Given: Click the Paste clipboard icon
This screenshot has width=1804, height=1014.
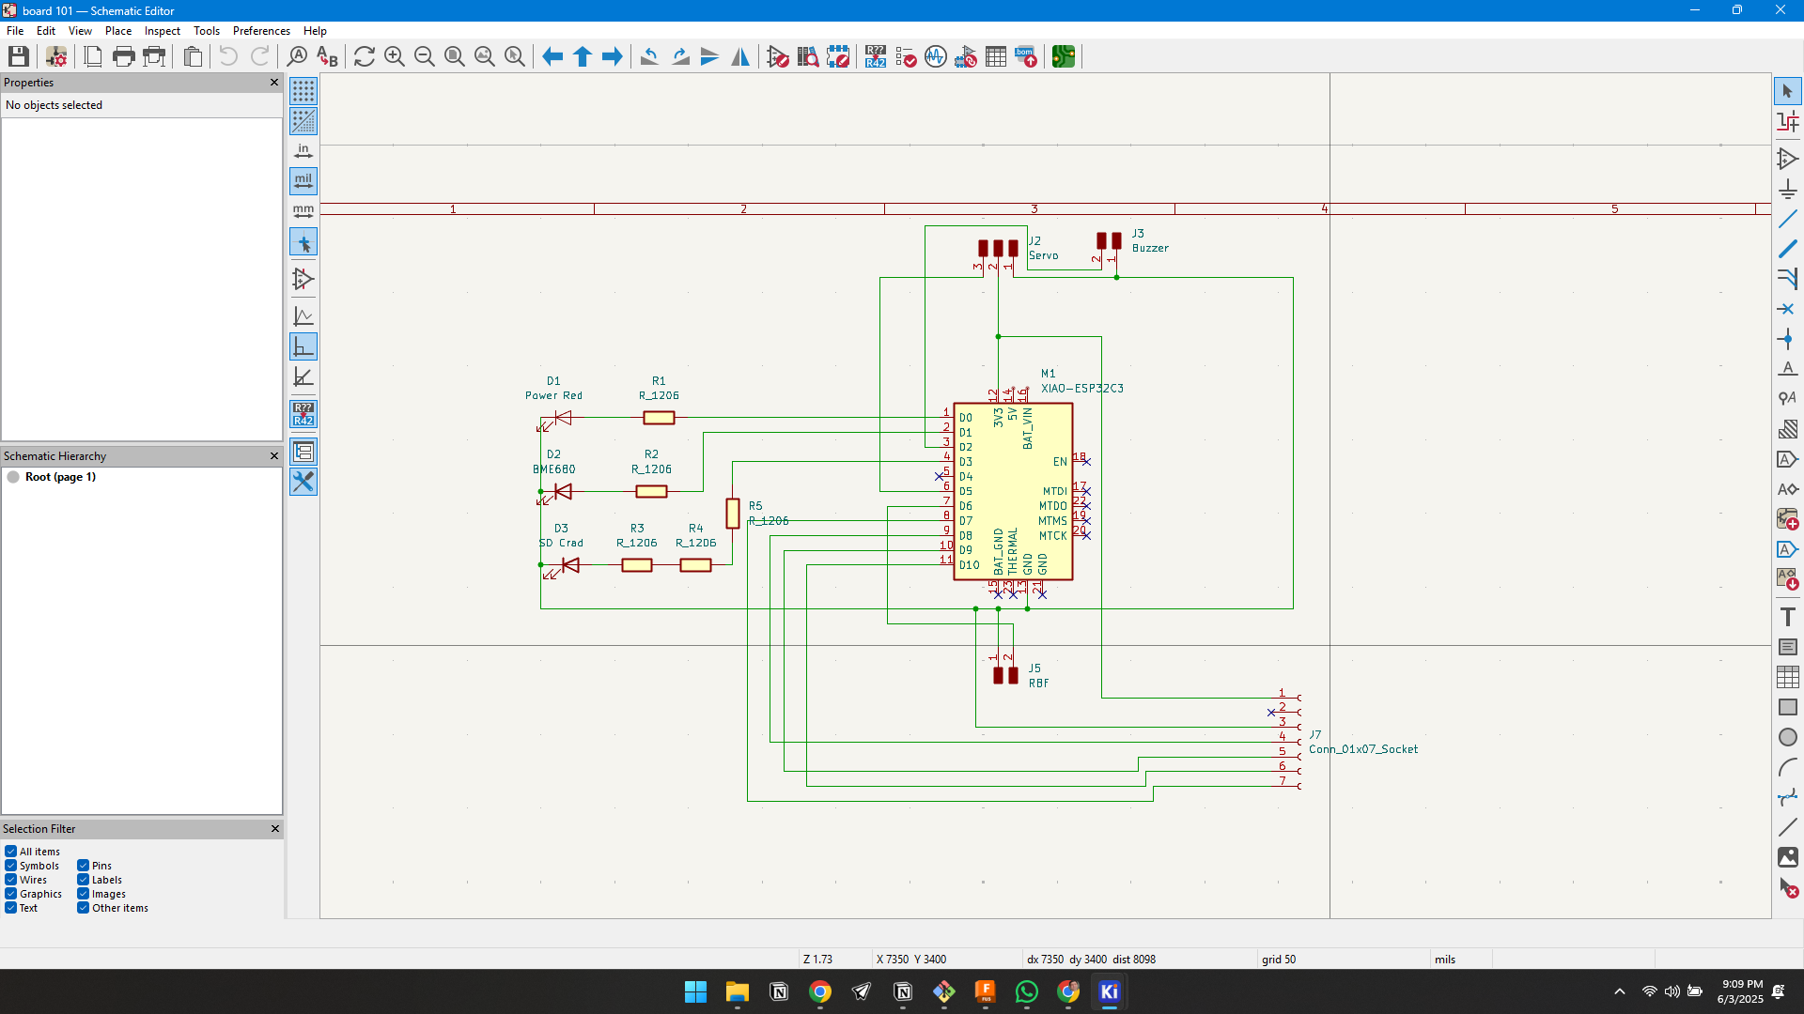Looking at the screenshot, I should click(x=193, y=57).
